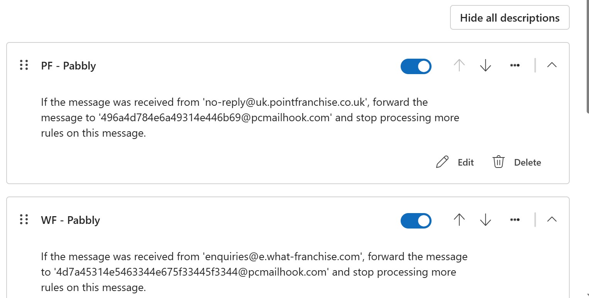Image resolution: width=589 pixels, height=298 pixels.
Task: Select the PF - Pabbly rule title
Action: (x=68, y=66)
